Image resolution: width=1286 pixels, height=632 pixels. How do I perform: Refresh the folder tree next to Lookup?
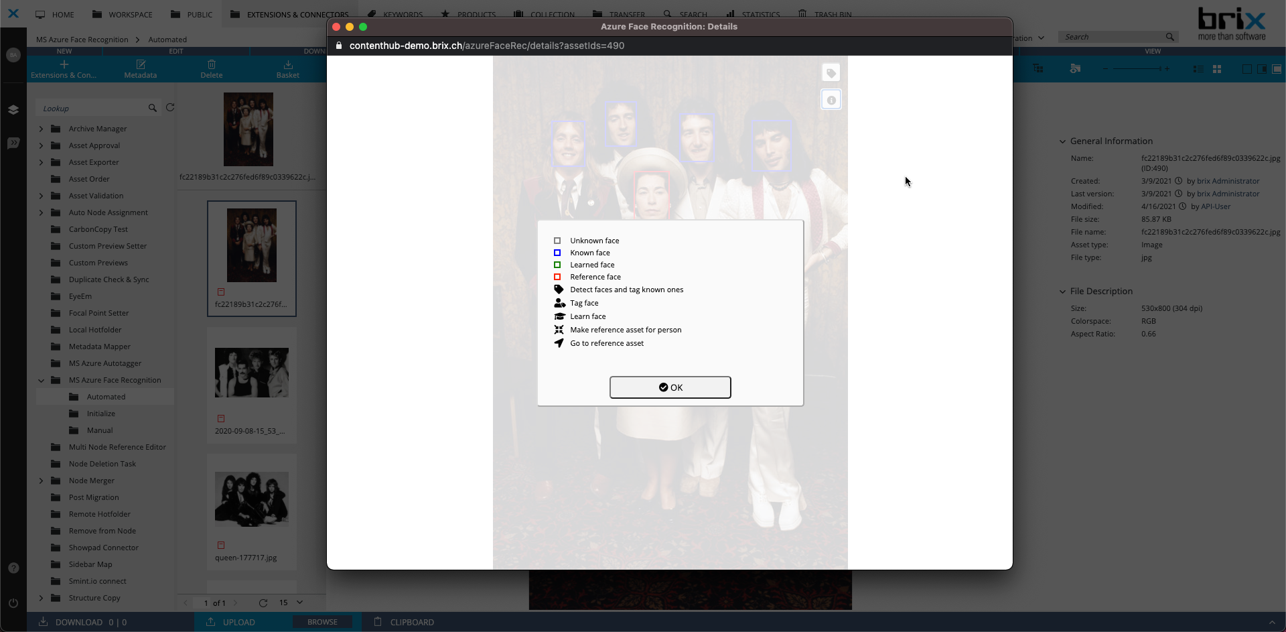point(170,107)
